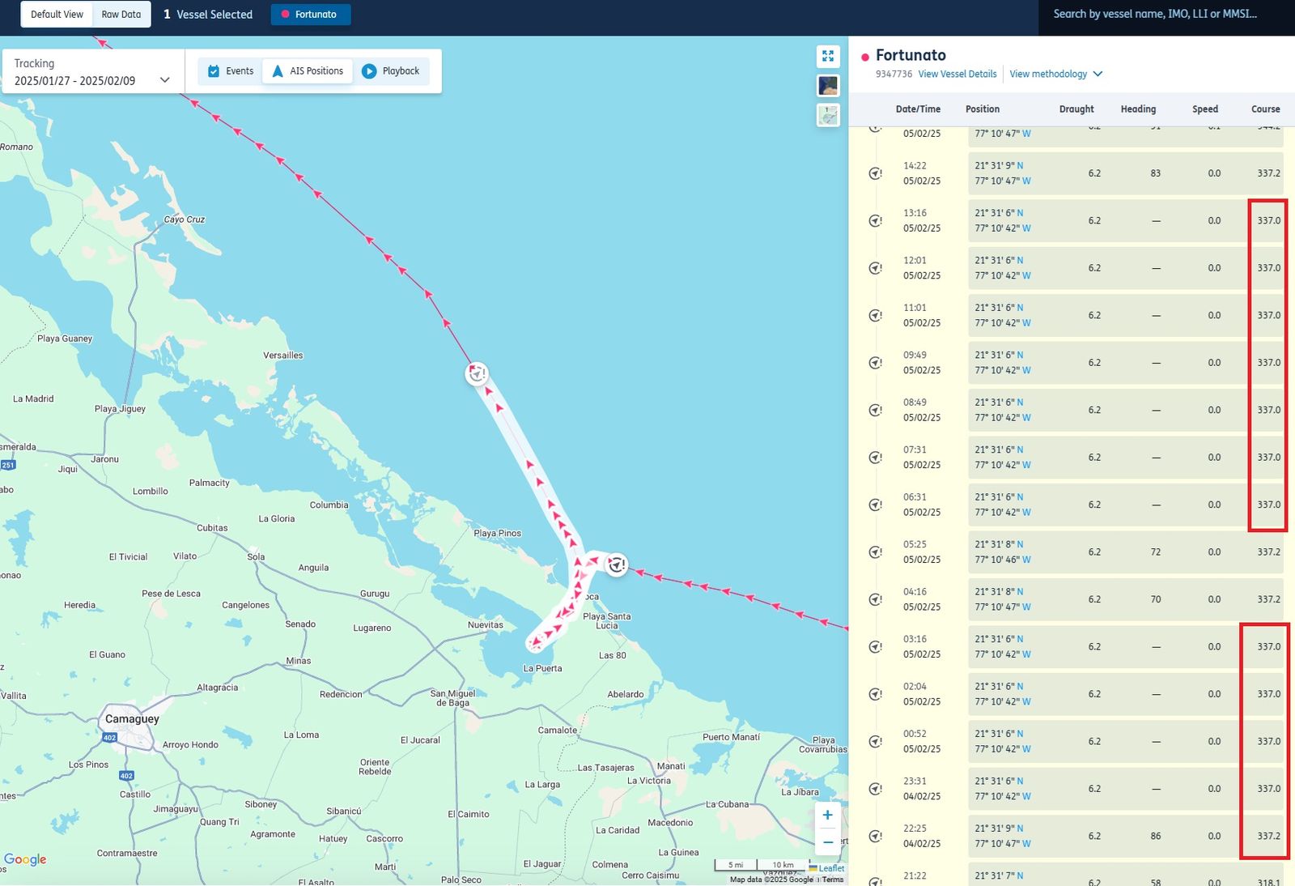Click the Google logo on the map
This screenshot has width=1295, height=886.
(25, 859)
